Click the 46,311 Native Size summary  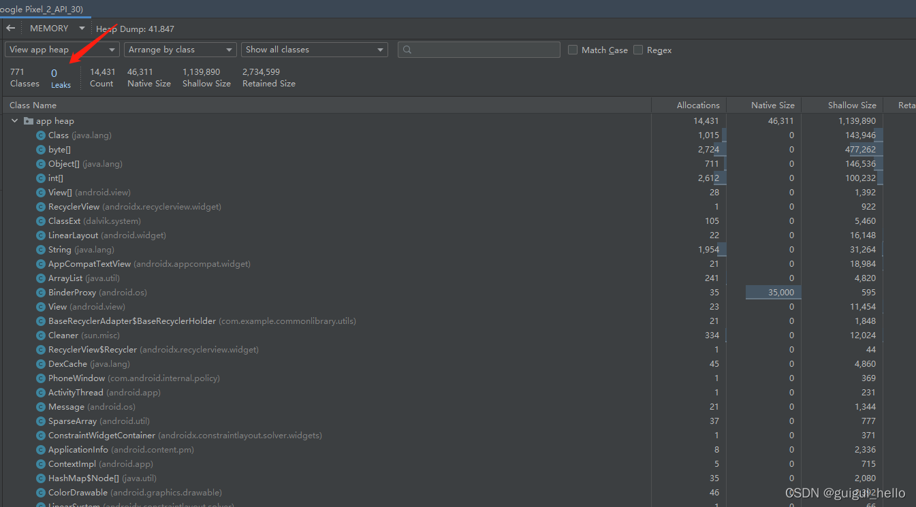point(149,78)
